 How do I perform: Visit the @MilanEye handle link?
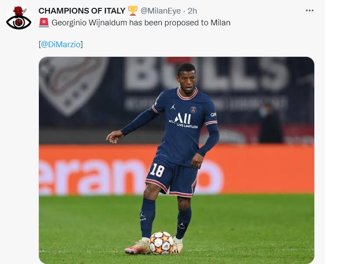click(160, 11)
